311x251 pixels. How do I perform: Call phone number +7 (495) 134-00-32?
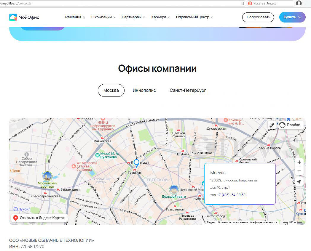coord(231,195)
